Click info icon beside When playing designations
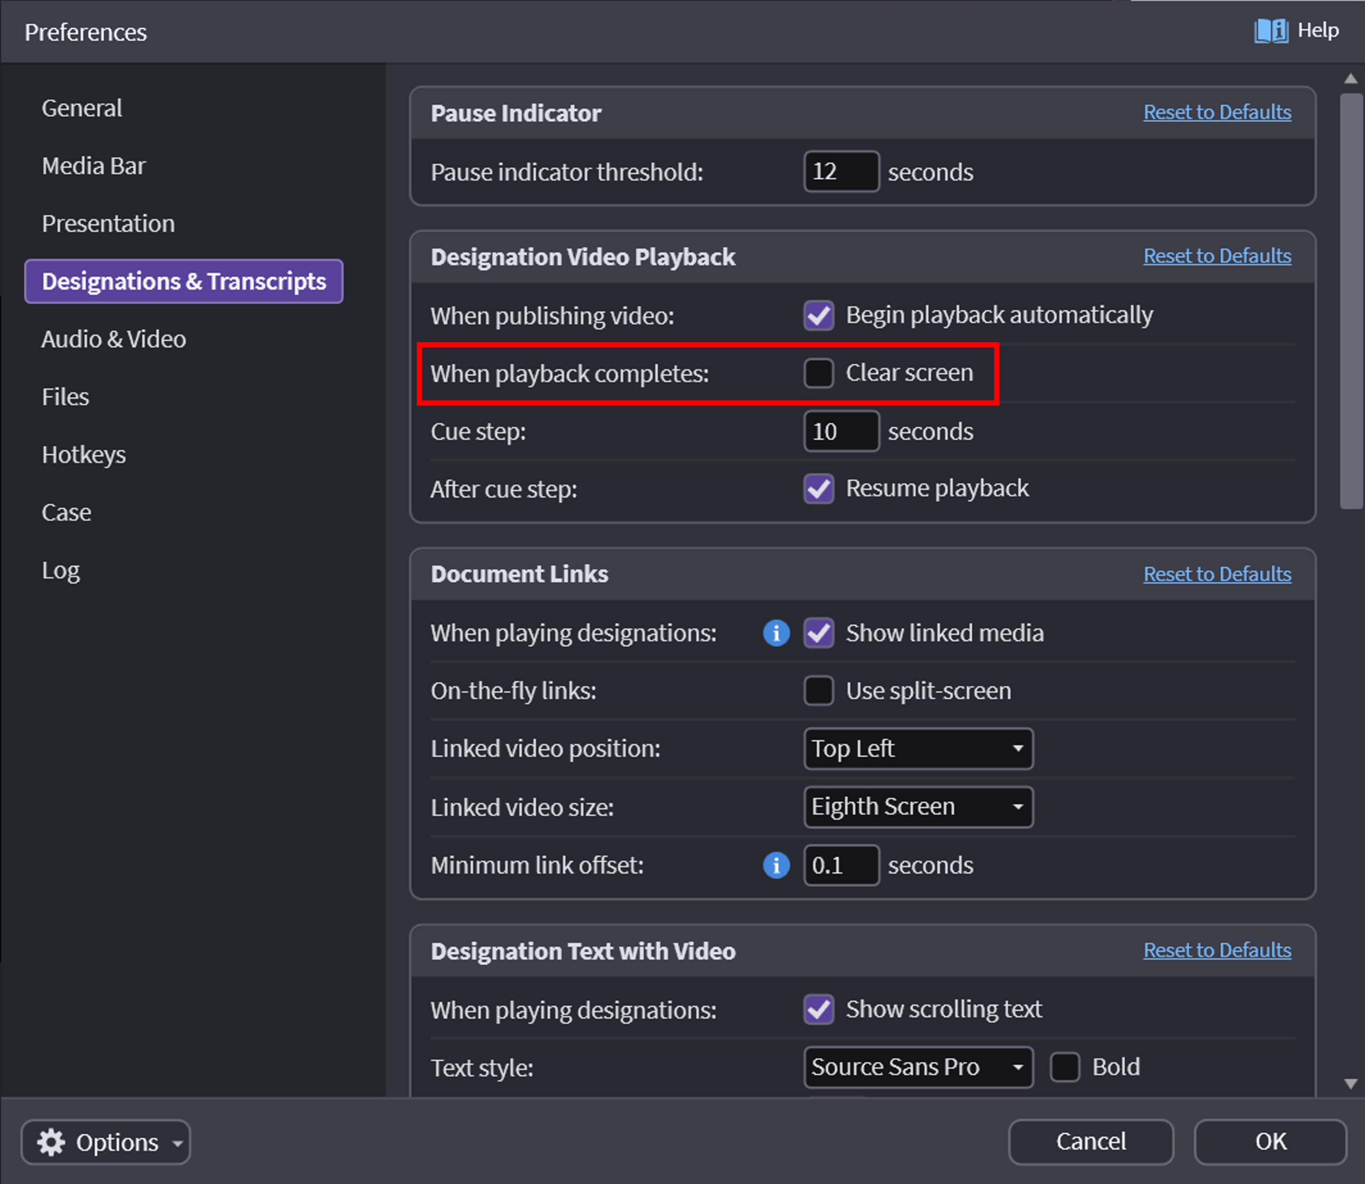1365x1184 pixels. coord(776,633)
